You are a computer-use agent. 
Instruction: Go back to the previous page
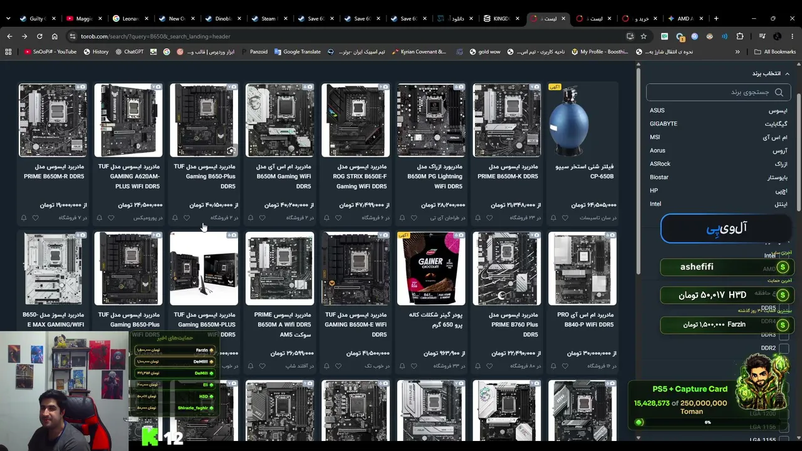pyautogui.click(x=9, y=36)
